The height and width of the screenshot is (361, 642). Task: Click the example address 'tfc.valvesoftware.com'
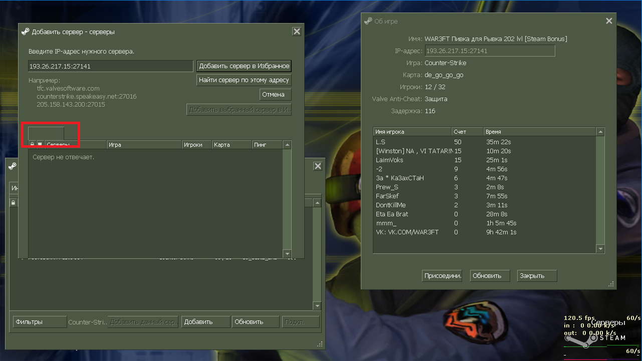(68, 89)
